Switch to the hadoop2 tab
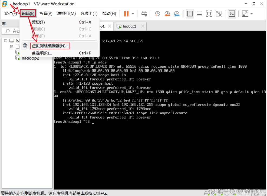This screenshot has height=196, width=267. click(129, 26)
